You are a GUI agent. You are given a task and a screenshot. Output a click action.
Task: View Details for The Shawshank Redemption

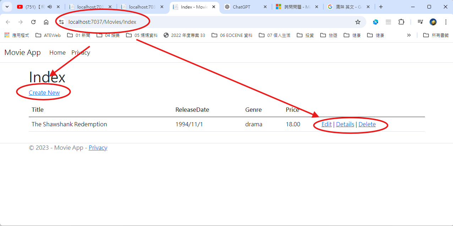coord(345,124)
